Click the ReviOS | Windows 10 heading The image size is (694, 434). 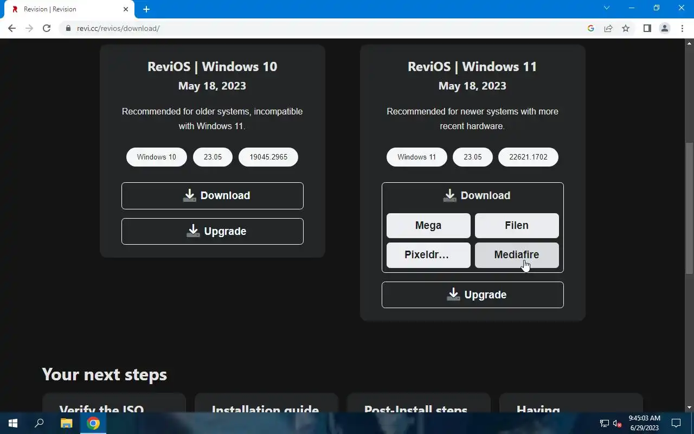pyautogui.click(x=213, y=67)
